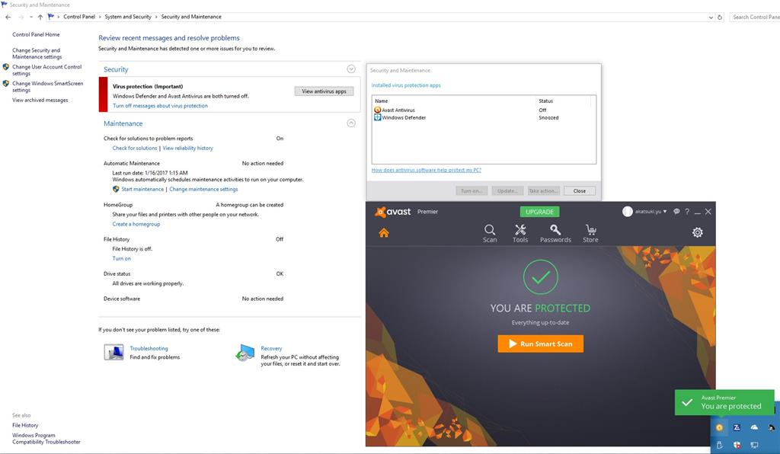Open the Tools section in Avast
This screenshot has height=454, width=780.
[x=520, y=233]
